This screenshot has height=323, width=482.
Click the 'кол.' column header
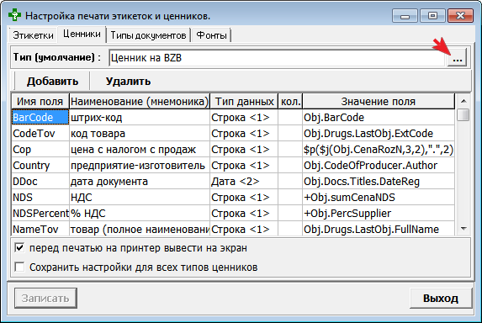(290, 102)
